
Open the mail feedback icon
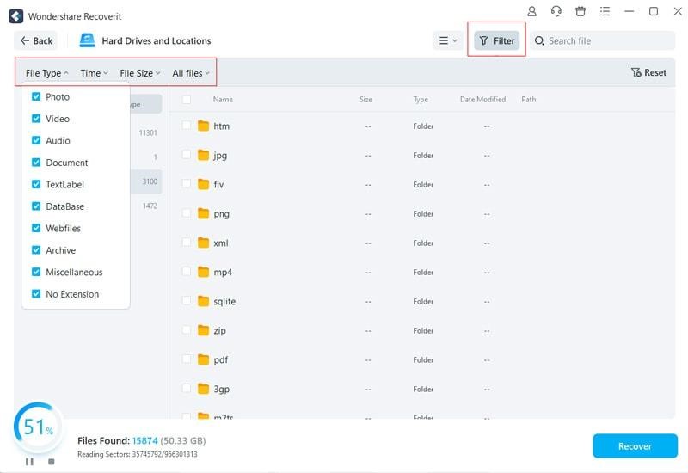pos(605,12)
